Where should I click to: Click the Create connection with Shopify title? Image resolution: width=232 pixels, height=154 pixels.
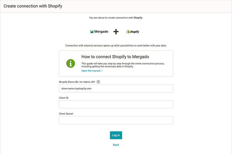tap(33, 6)
